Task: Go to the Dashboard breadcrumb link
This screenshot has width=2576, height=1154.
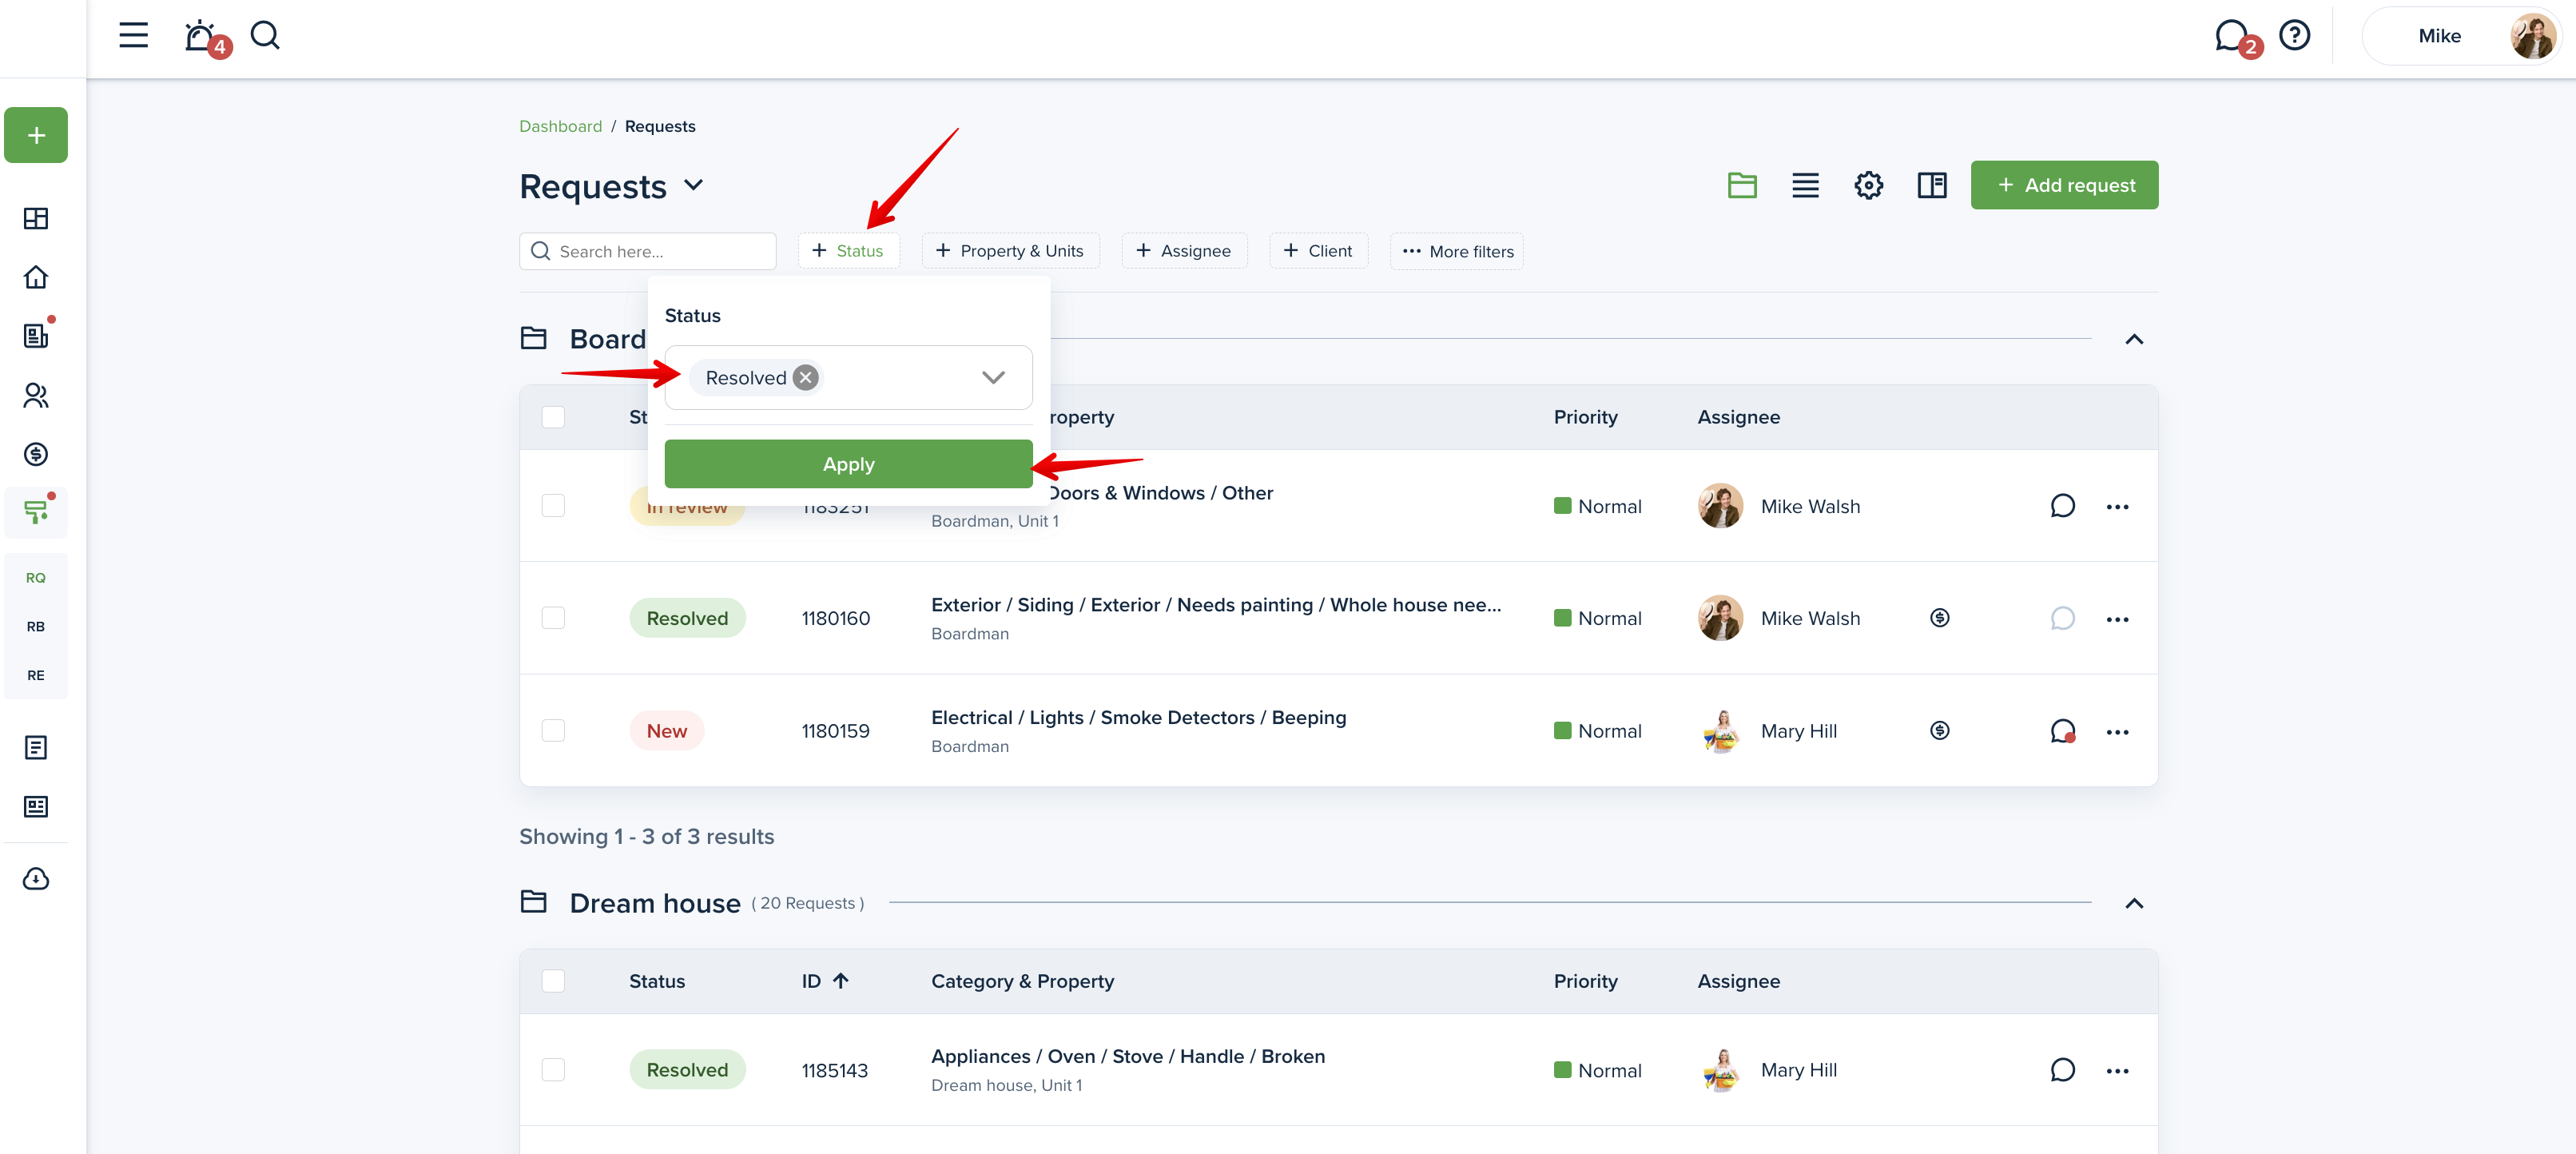Action: coord(560,126)
